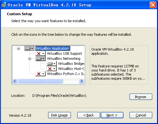Open VirtualBox Bridged networking feature dropdown
The width and height of the screenshot is (158, 124).
pos(52,64)
